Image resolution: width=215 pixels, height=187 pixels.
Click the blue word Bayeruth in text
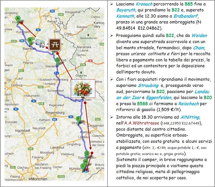(x=126, y=10)
